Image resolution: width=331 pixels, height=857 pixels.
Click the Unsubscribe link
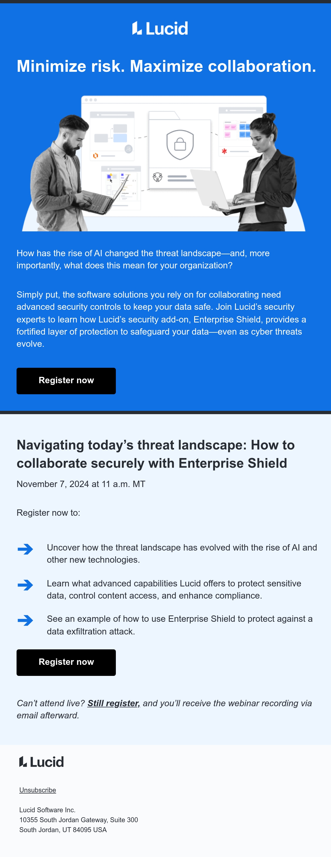pos(38,790)
